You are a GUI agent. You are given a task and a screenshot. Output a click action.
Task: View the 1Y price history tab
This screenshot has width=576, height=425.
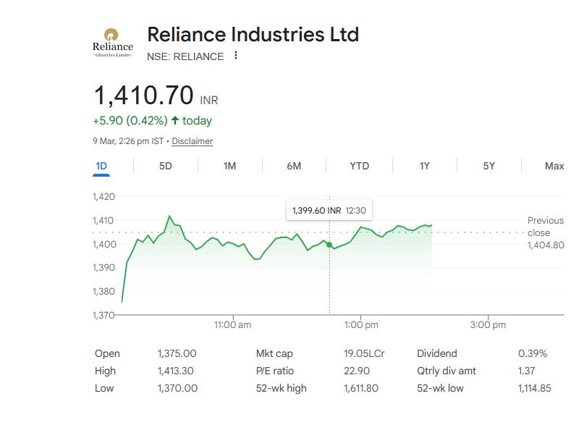(425, 166)
